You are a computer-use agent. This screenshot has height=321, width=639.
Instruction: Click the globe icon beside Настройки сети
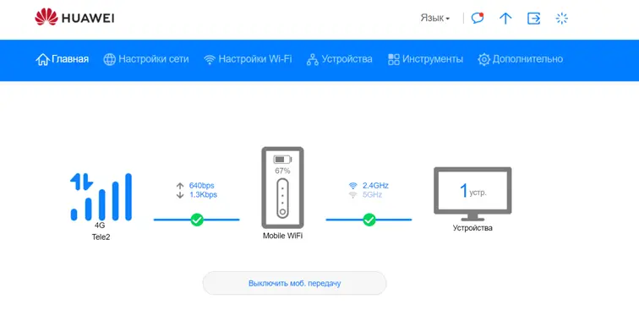(x=109, y=59)
